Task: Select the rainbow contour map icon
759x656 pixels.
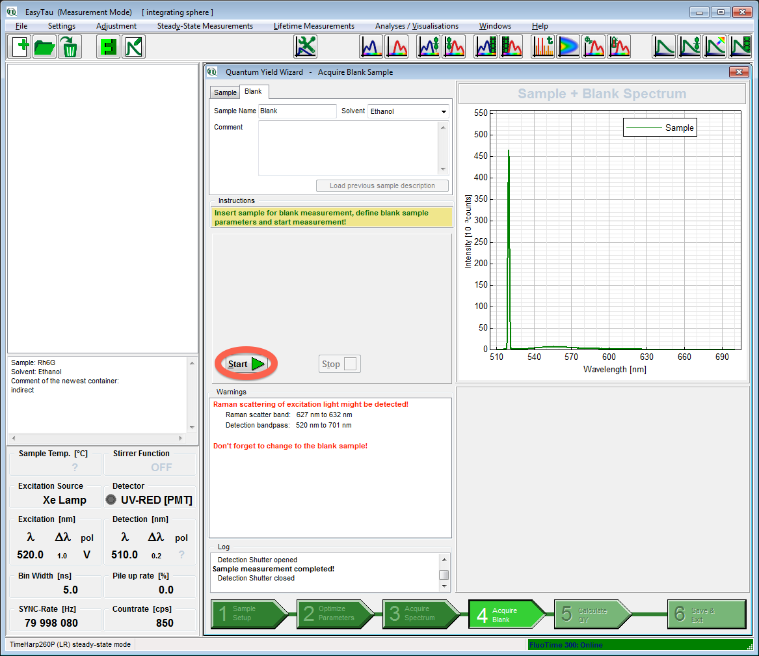Action: pos(568,47)
